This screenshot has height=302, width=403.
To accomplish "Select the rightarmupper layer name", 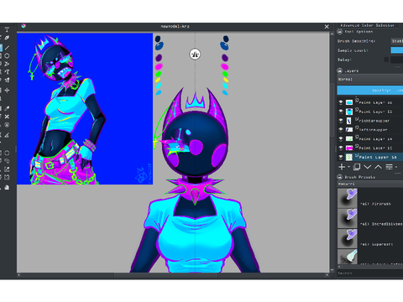I will tap(374, 121).
